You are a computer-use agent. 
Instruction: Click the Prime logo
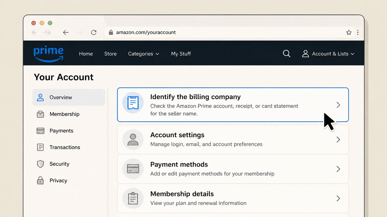tap(48, 53)
